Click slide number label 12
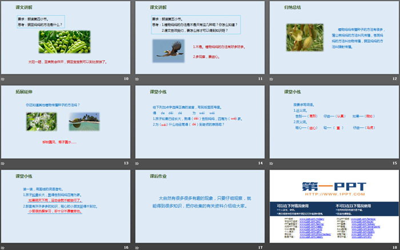This screenshot has height=250, width=400. 395,79
